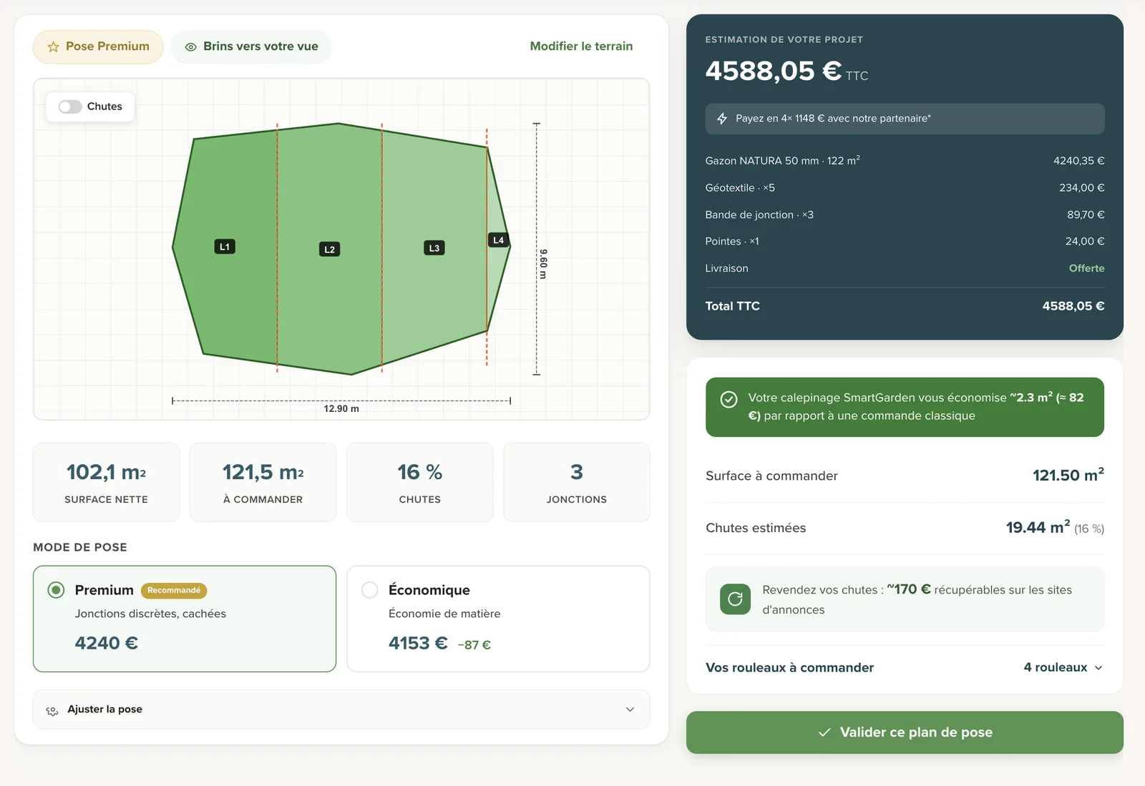This screenshot has width=1145, height=786.
Task: Expand the Ajuster la pose section chevron
Action: click(630, 709)
